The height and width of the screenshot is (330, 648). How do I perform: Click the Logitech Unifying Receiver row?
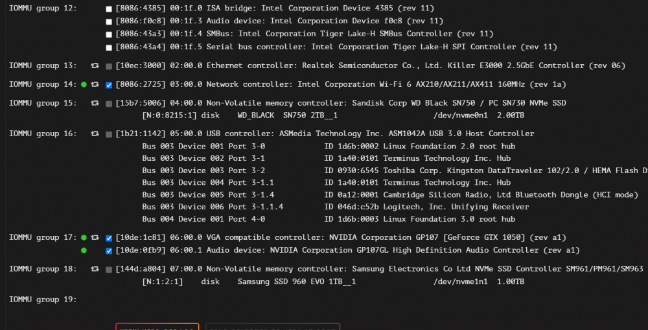(x=336, y=207)
